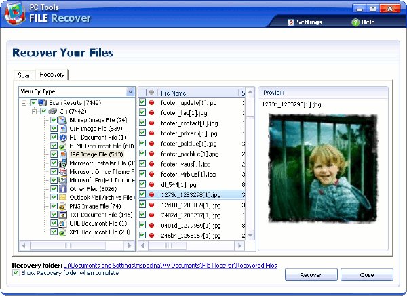Image resolution: width=407 pixels, height=296 pixels.
Task: Select the PNG Image File (74) row
Action: click(95, 206)
